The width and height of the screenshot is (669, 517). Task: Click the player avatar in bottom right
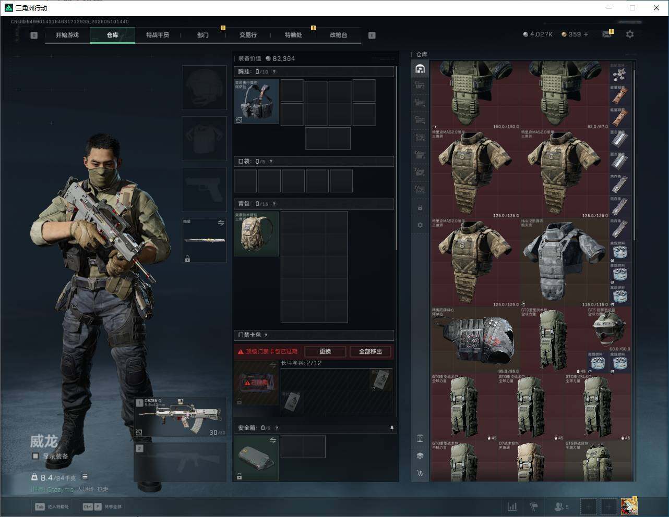click(x=629, y=506)
